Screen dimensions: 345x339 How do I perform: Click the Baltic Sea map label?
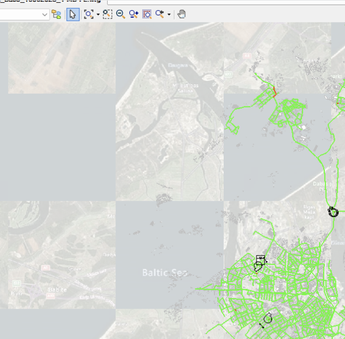point(165,272)
